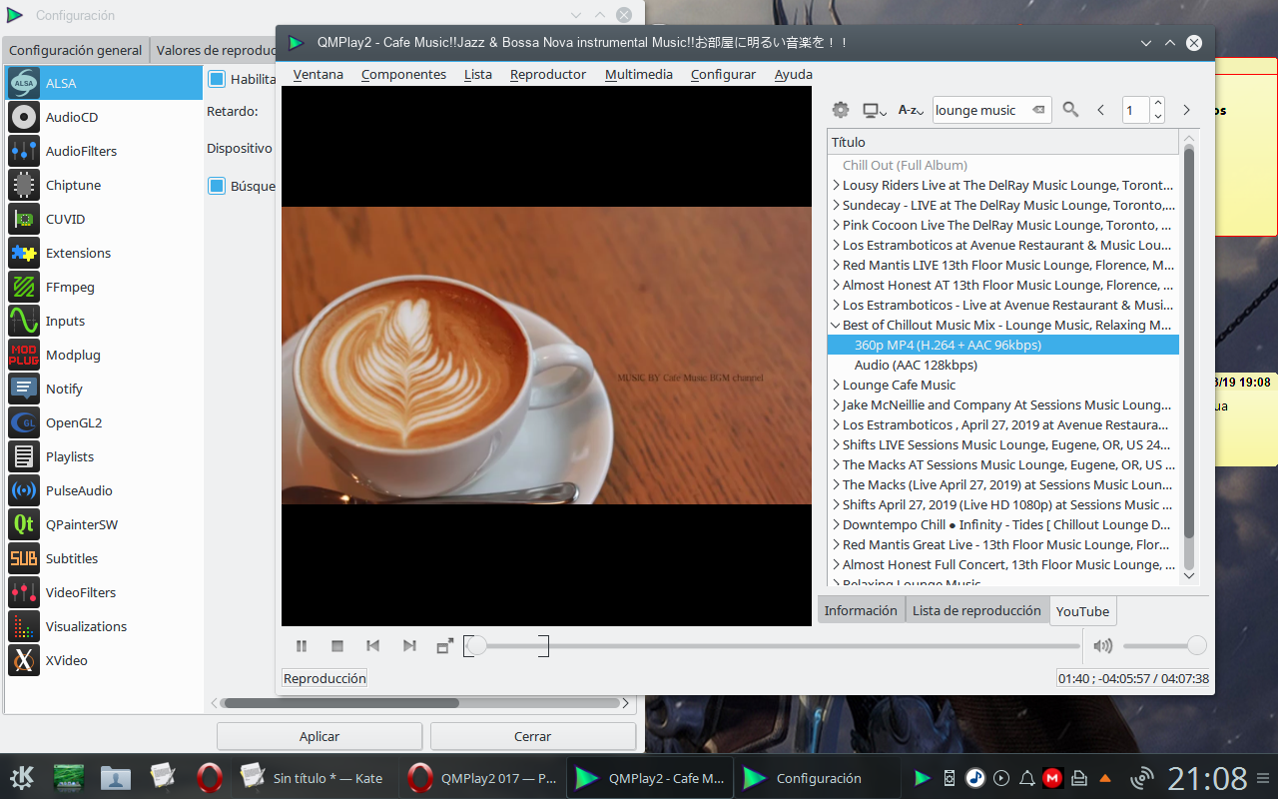This screenshot has height=799, width=1278.
Task: Open the Ventana menu
Action: click(x=319, y=74)
